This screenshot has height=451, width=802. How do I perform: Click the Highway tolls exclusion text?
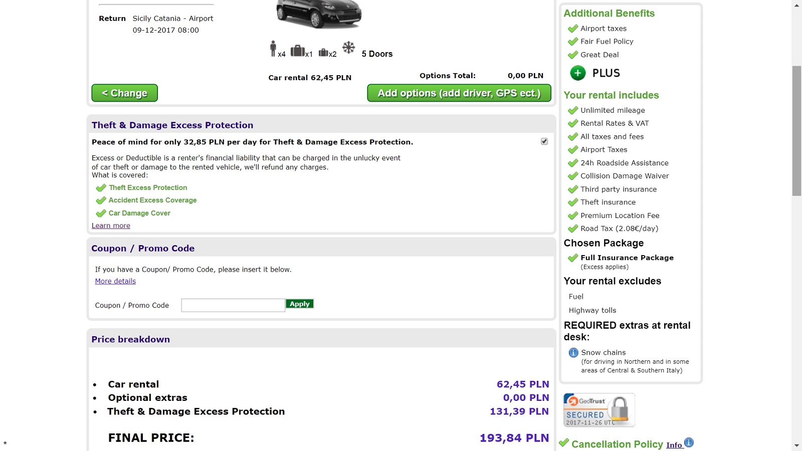(x=592, y=310)
